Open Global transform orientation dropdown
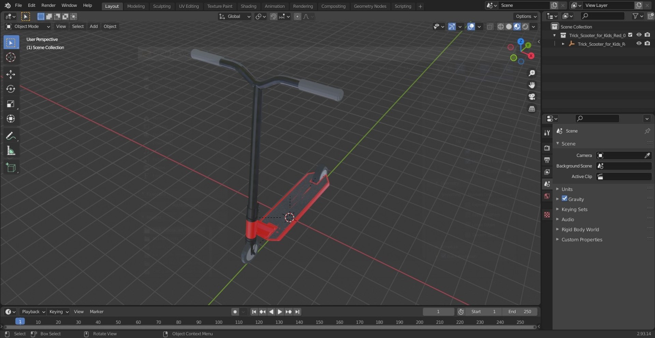Image resolution: width=655 pixels, height=338 pixels. 235,16
